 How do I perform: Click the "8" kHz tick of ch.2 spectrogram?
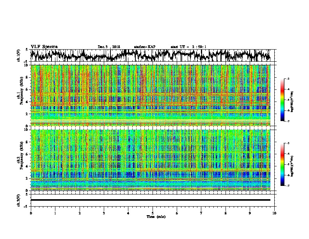[28, 142]
